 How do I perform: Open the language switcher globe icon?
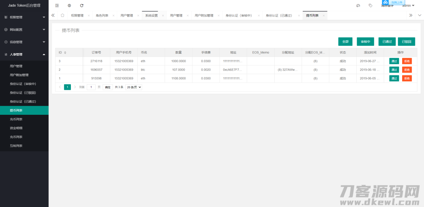pyautogui.click(x=69, y=5)
